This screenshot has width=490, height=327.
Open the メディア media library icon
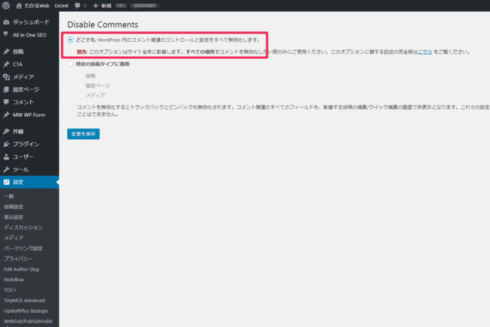6,76
